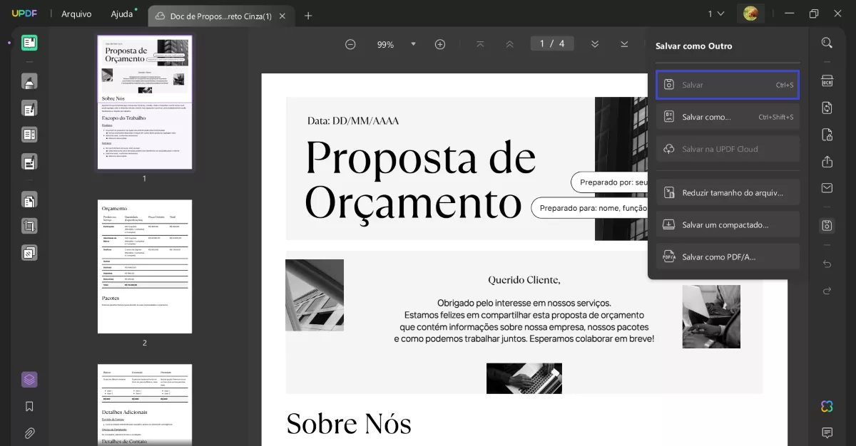Click the Redo arrow
The height and width of the screenshot is (446, 856).
coord(827,290)
